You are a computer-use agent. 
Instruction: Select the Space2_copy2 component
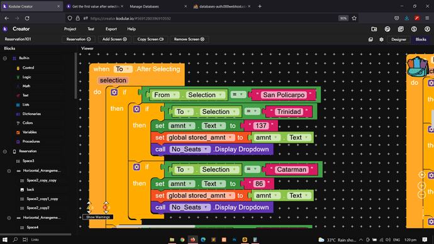tap(38, 208)
